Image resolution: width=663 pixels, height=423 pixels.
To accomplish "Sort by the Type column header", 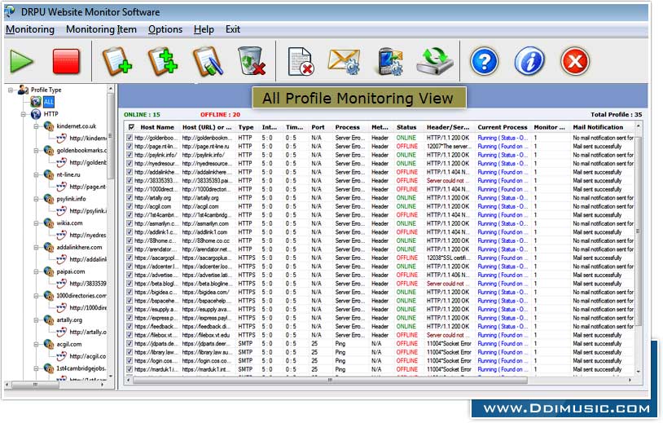I will [246, 127].
